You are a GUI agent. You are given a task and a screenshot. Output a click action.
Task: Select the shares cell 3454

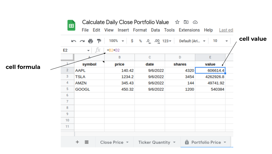point(180,77)
